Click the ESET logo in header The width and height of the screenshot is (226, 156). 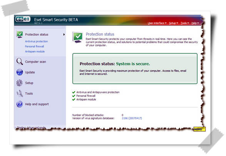pos(23,19)
